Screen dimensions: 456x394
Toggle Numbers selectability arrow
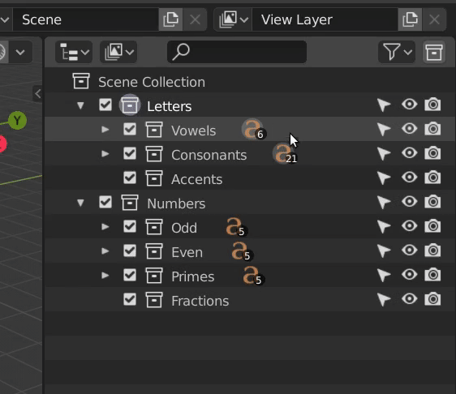point(384,202)
